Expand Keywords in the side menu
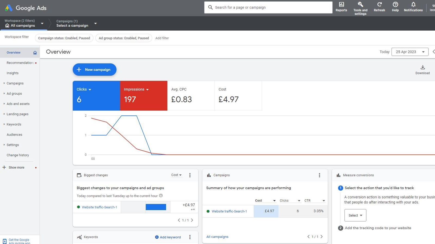This screenshot has width=435, height=244. tap(4, 124)
